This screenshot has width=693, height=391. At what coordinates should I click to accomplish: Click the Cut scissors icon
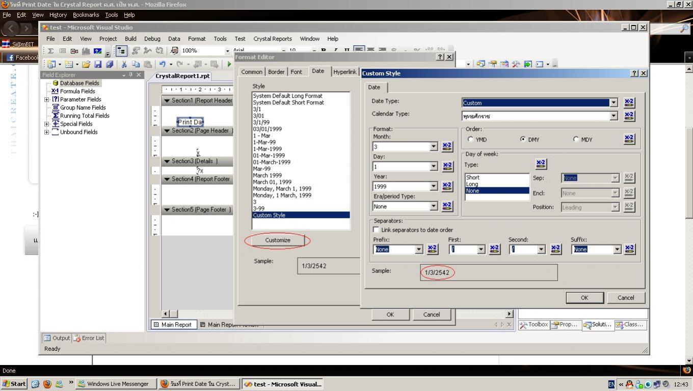(x=124, y=64)
